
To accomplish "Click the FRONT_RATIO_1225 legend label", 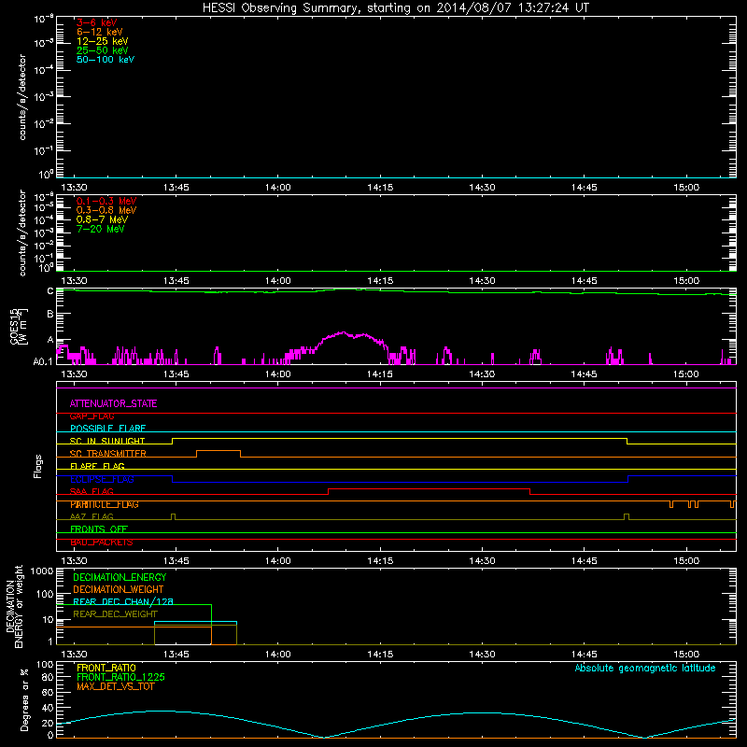I will click(120, 677).
